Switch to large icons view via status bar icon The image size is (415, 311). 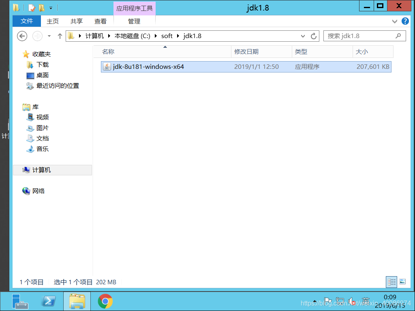(402, 282)
